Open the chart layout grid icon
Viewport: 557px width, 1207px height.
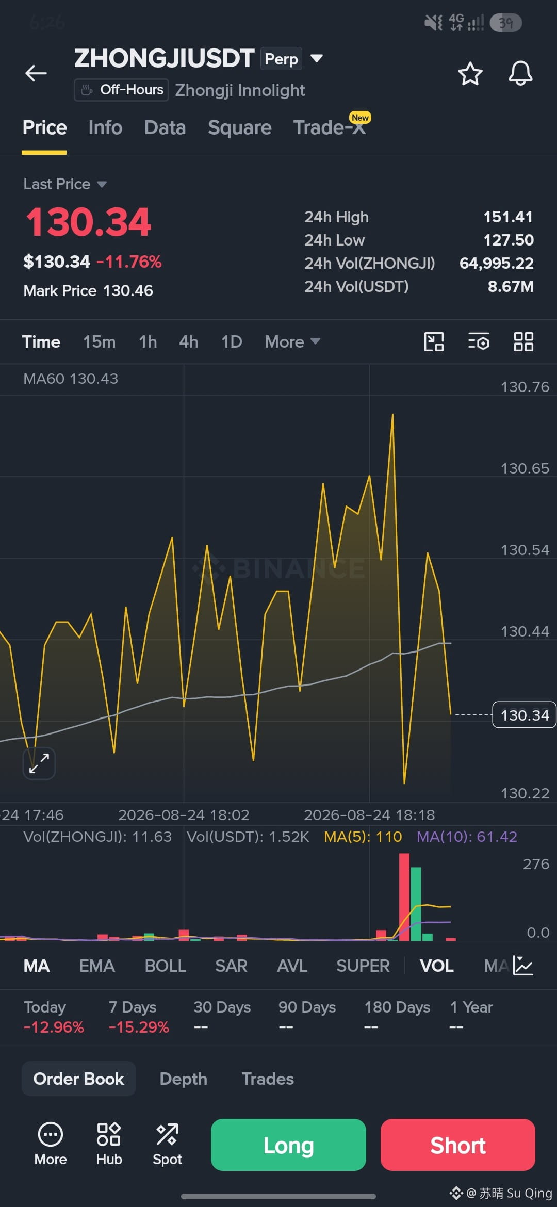click(523, 341)
